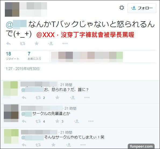
Task: View the 18 リツイート count
Action: pyautogui.click(x=12, y=56)
